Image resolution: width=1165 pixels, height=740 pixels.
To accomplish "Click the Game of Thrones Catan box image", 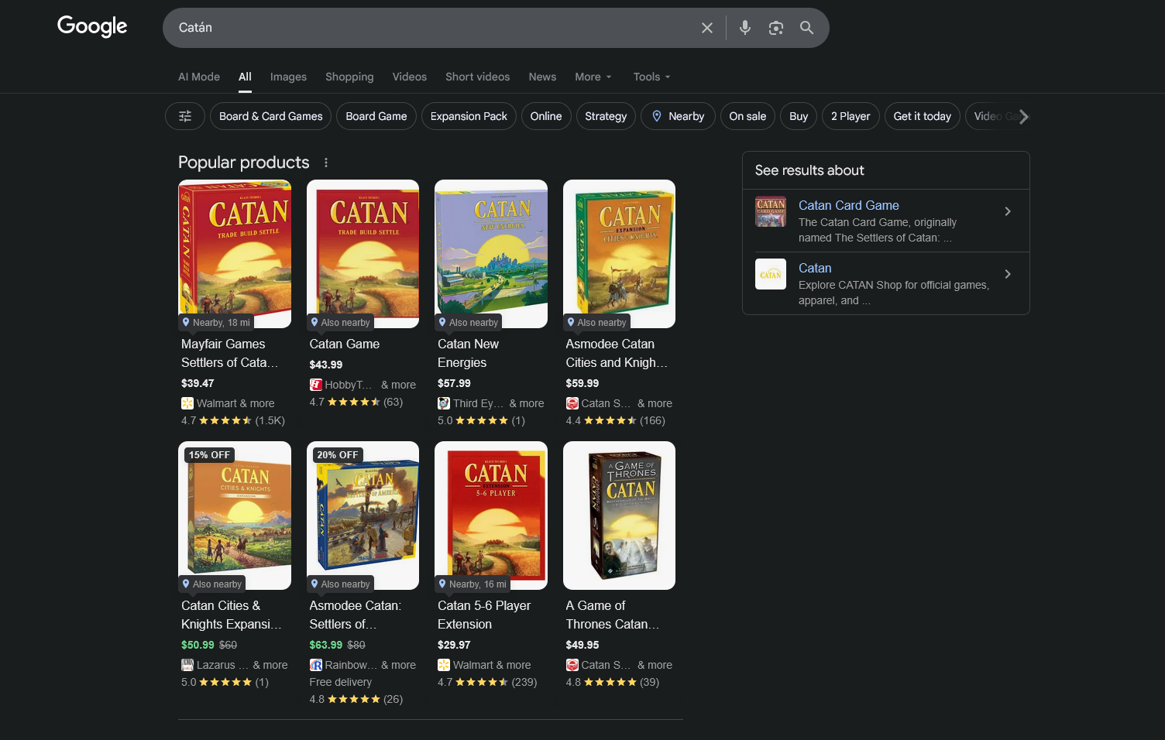I will point(619,516).
